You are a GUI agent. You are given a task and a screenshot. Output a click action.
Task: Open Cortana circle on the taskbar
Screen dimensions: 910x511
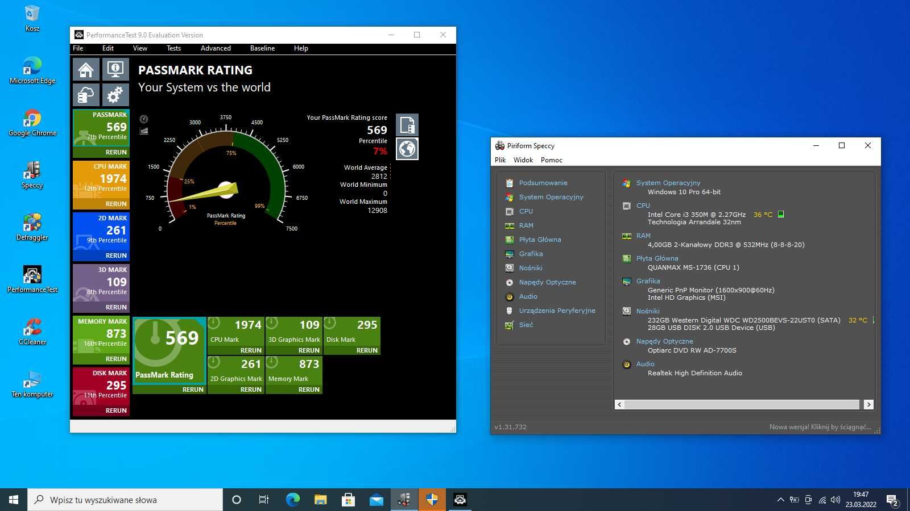(237, 500)
